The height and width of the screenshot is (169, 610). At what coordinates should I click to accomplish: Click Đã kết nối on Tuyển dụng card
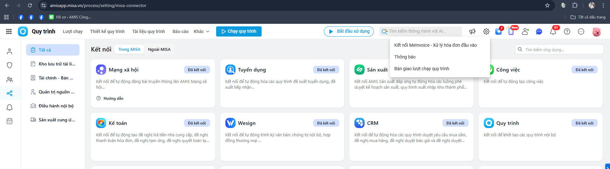[326, 70]
